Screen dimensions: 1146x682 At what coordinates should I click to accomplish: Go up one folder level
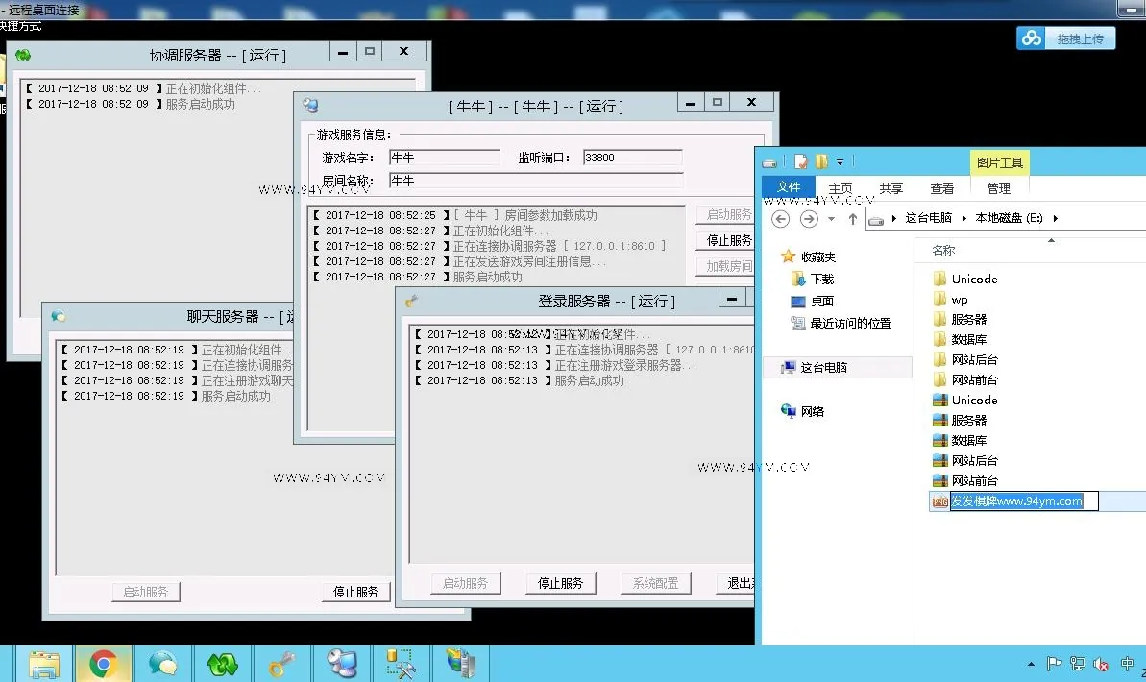point(852,219)
